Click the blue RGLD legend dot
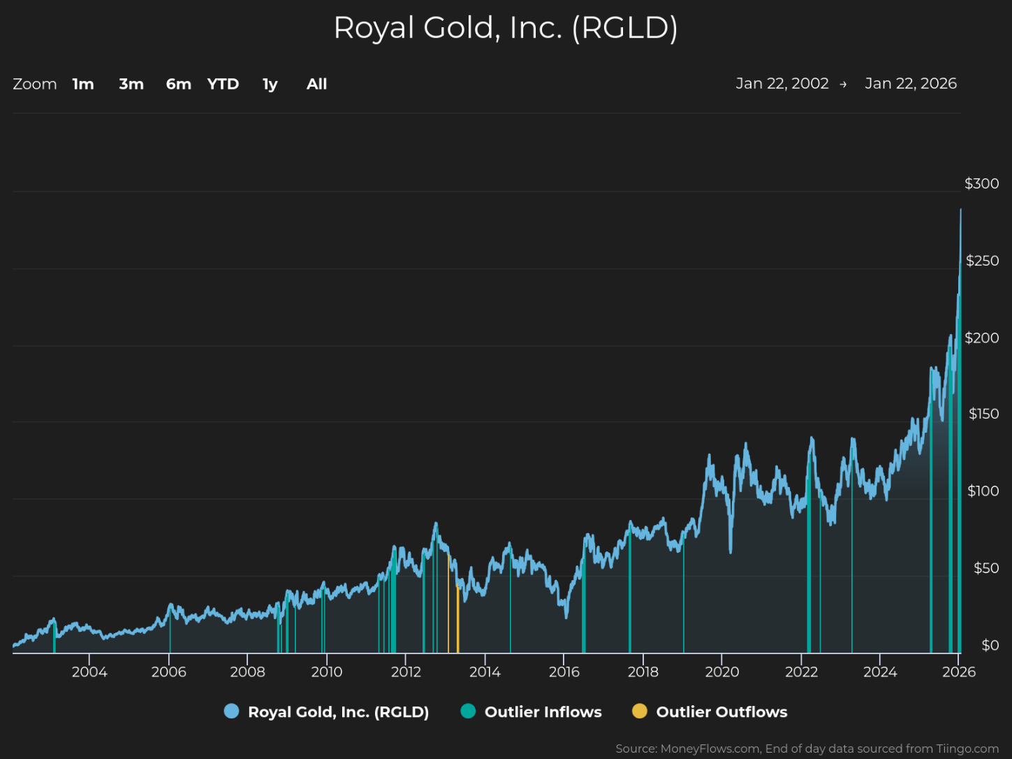The height and width of the screenshot is (759, 1012). (231, 711)
